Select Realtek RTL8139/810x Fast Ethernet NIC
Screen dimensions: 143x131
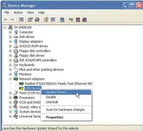(x=59, y=84)
